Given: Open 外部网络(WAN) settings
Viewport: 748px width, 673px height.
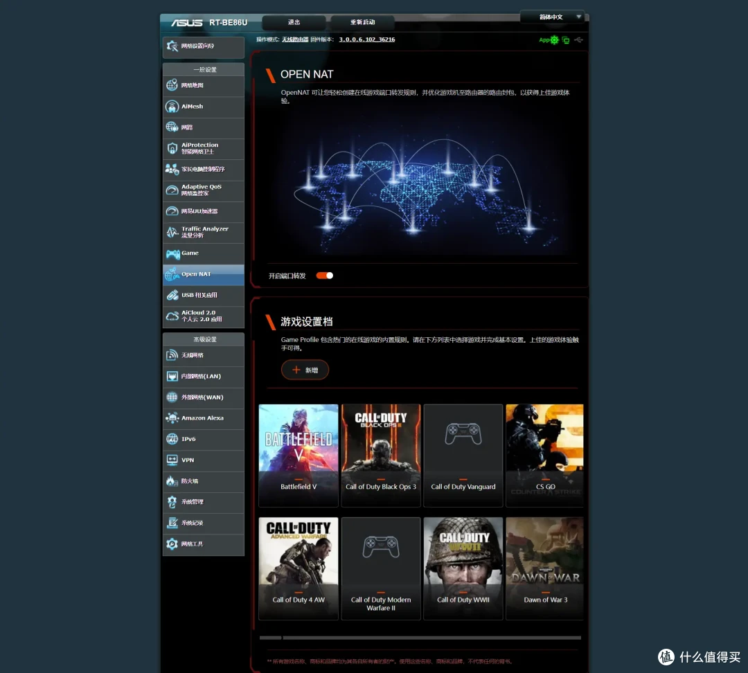Looking at the screenshot, I should 203,398.
